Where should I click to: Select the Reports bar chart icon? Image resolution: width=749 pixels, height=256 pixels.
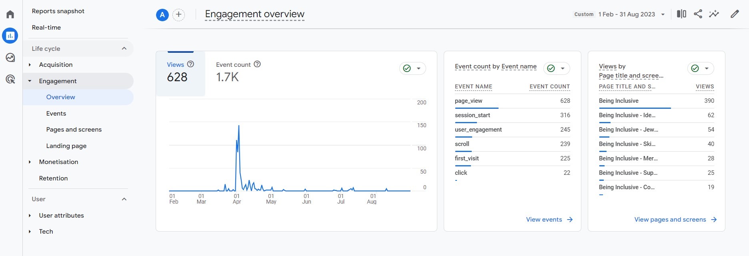[x=10, y=36]
